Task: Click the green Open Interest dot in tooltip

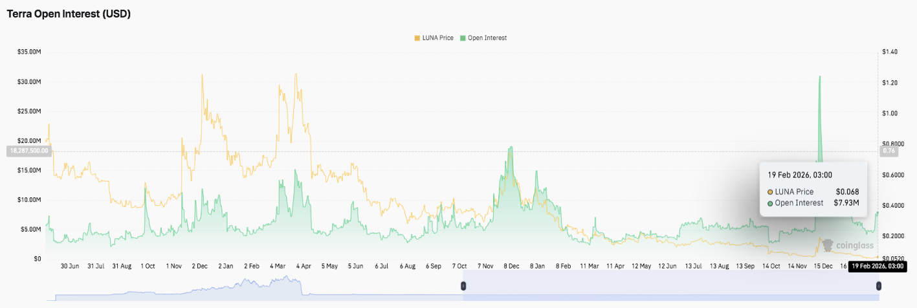Action: click(x=770, y=203)
